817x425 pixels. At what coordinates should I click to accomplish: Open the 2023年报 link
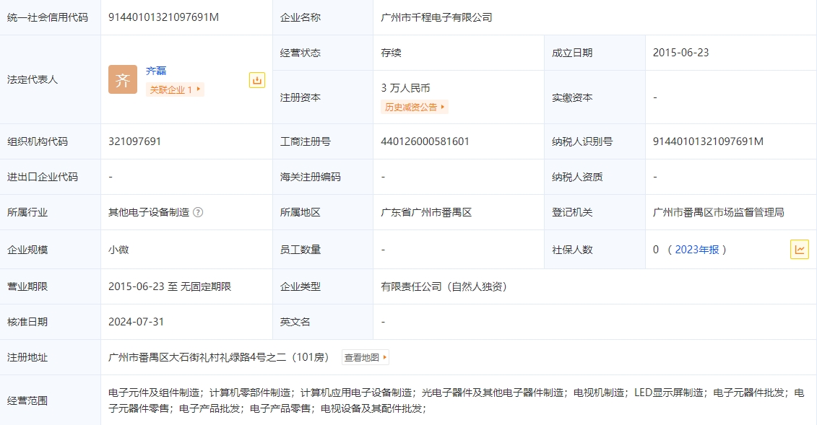pos(696,250)
